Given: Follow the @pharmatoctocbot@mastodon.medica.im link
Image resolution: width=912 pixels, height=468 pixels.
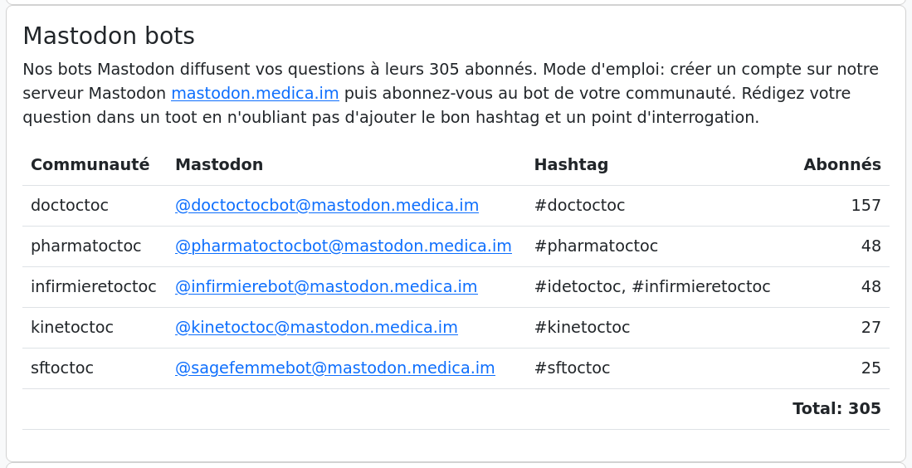Looking at the screenshot, I should pyautogui.click(x=343, y=246).
